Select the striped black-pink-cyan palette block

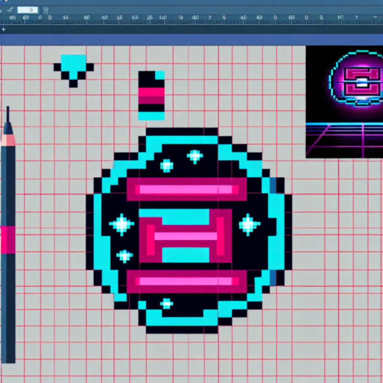pos(151,96)
